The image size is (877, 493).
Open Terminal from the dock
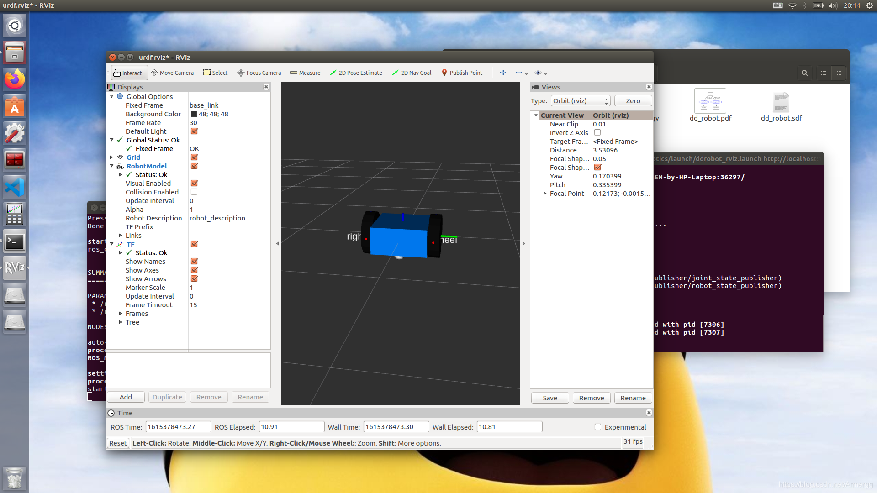tap(15, 241)
